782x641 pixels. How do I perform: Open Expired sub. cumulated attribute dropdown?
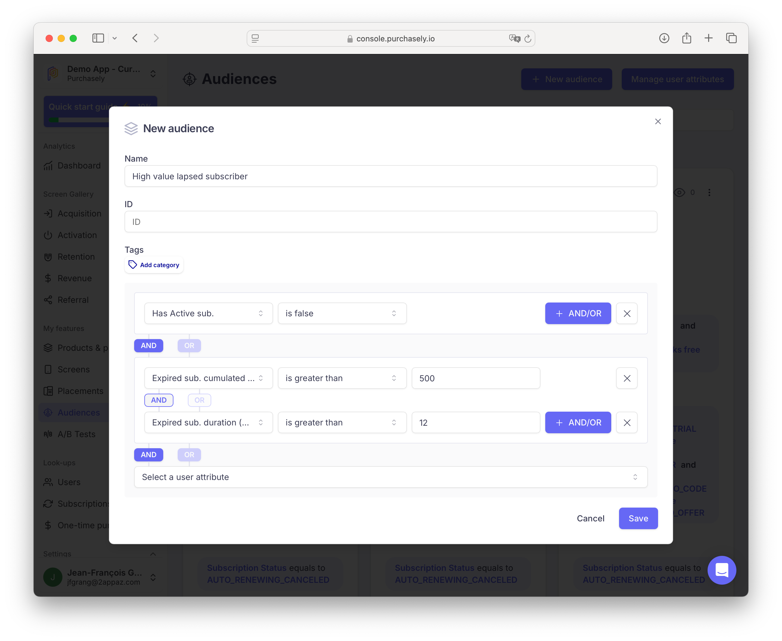point(209,378)
